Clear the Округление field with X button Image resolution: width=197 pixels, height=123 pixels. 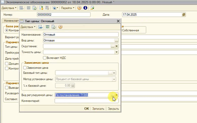[x=117, y=46]
